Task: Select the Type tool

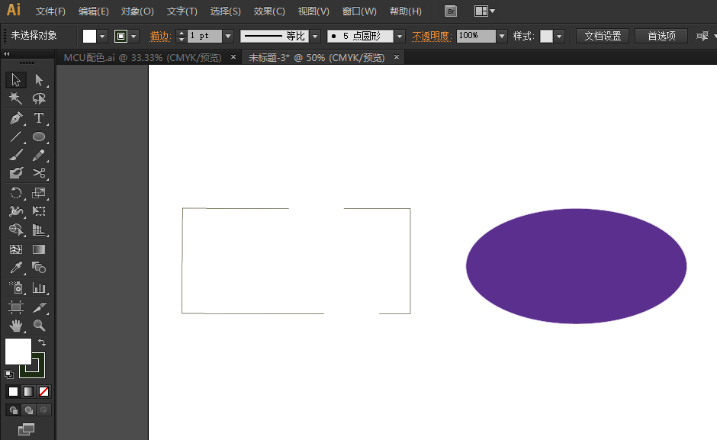Action: 39,118
